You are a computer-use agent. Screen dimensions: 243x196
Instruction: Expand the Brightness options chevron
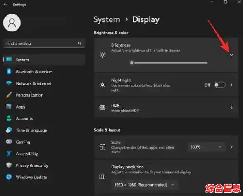pyautogui.click(x=231, y=55)
